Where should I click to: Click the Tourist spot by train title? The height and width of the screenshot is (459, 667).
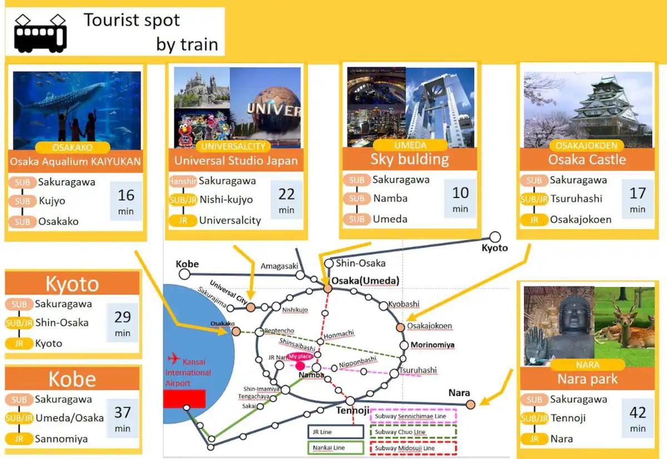point(151,32)
